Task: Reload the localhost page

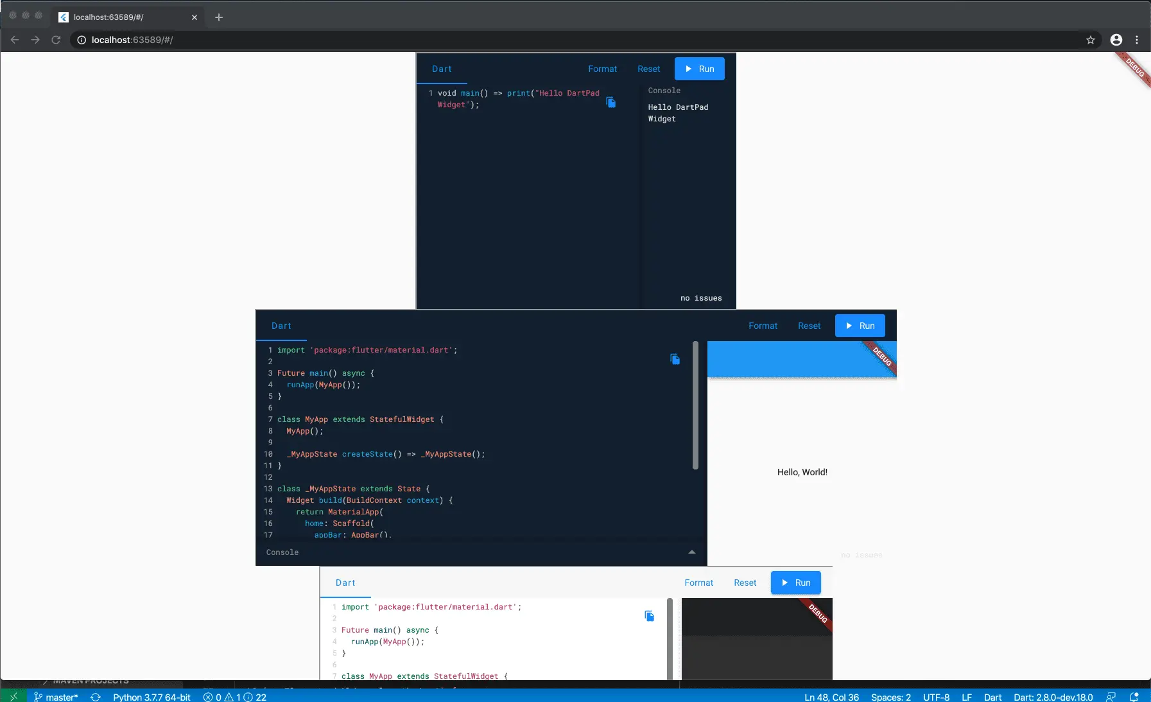Action: click(56, 40)
